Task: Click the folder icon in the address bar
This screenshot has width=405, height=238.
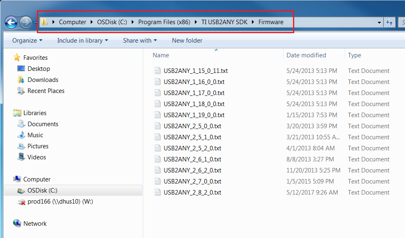Action: [x=45, y=22]
